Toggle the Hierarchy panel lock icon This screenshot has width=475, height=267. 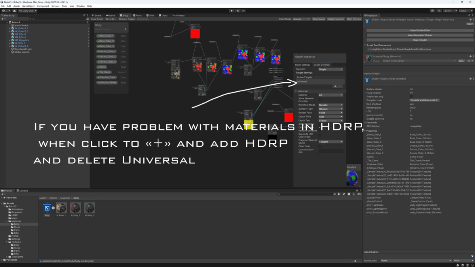pyautogui.click(x=84, y=15)
